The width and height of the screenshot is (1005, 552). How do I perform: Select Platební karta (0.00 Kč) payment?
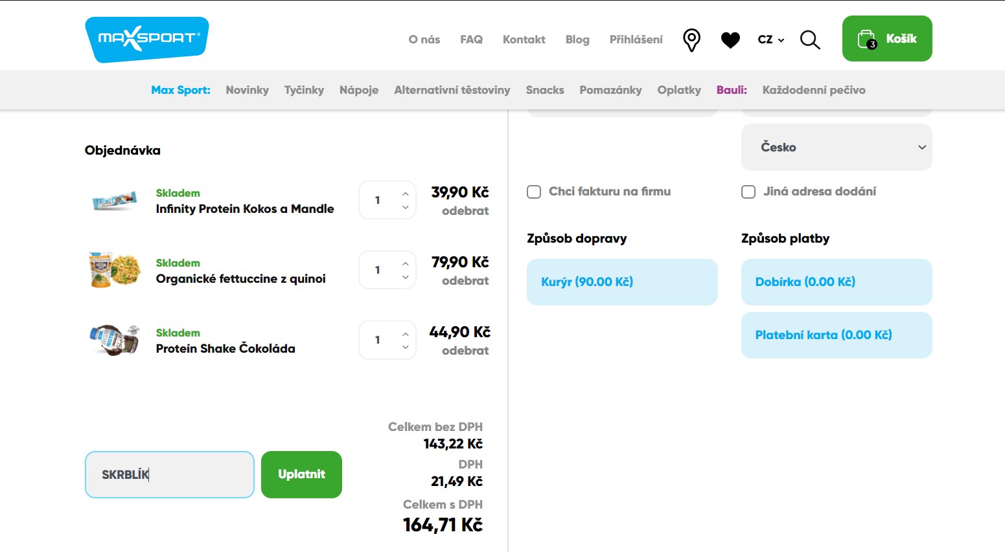tap(837, 335)
